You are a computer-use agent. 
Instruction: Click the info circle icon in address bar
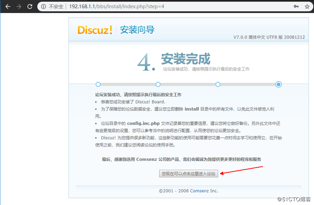(43, 6)
